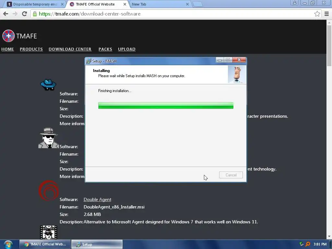The width and height of the screenshot is (332, 249).
Task: Click the scrollbar down arrow
Action: tap(329, 236)
